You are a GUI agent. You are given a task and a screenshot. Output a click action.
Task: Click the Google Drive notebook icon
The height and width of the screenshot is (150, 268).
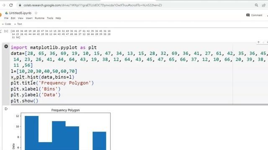[x=7, y=13]
